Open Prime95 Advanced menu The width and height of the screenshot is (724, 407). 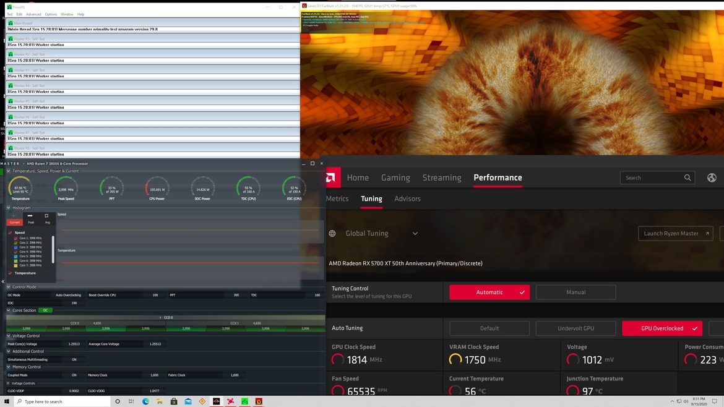point(33,14)
